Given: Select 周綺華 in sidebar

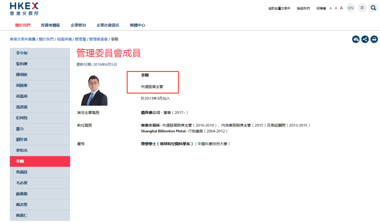Looking at the screenshot, I should pyautogui.click(x=40, y=86).
